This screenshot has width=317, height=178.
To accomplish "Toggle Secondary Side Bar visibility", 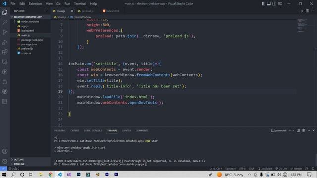I will tap(274, 4).
